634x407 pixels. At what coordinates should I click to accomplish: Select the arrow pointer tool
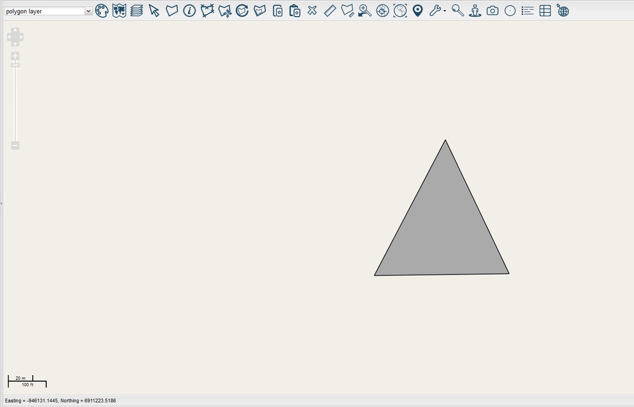point(154,10)
